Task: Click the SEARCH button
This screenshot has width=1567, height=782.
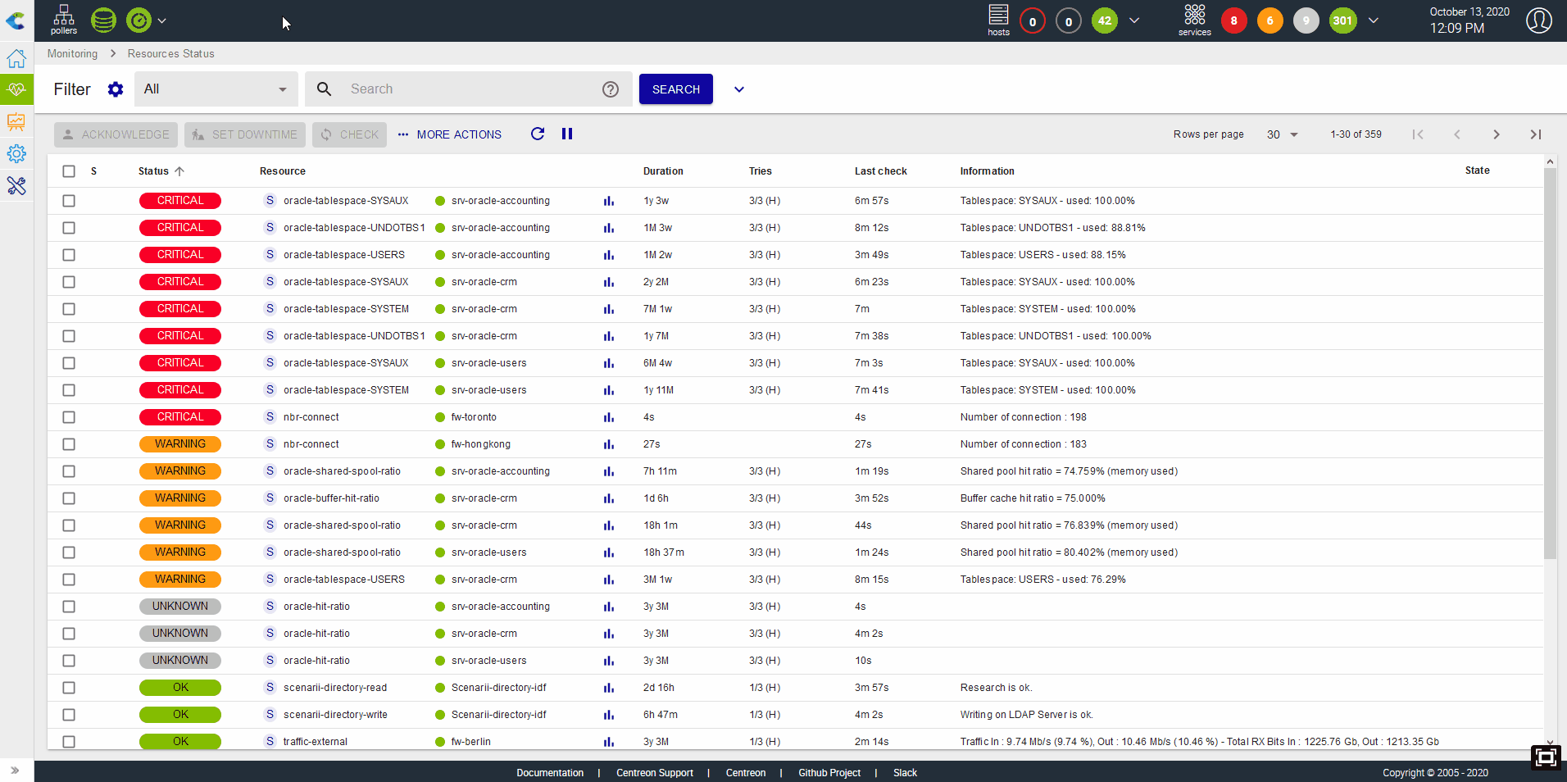Action: coord(676,89)
